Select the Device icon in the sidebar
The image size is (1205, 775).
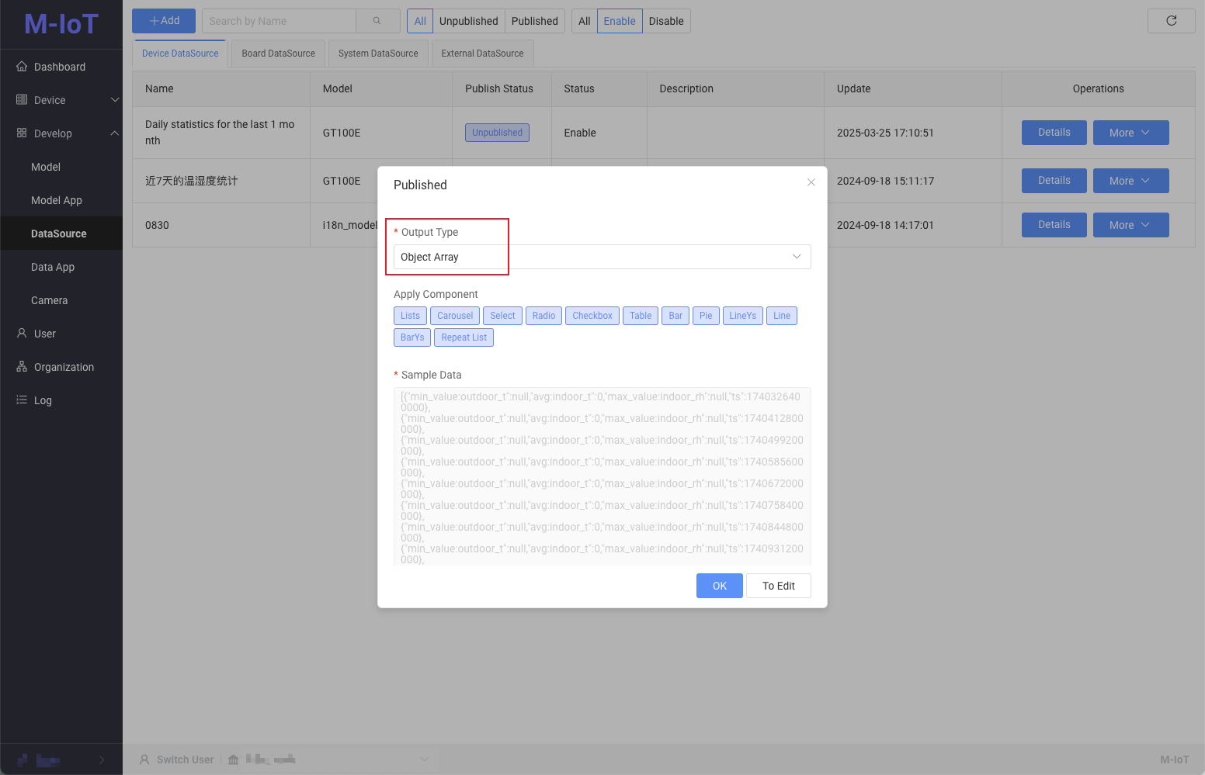pyautogui.click(x=22, y=99)
